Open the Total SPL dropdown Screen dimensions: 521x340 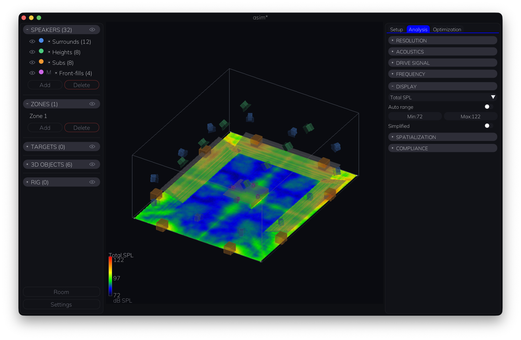coord(443,97)
